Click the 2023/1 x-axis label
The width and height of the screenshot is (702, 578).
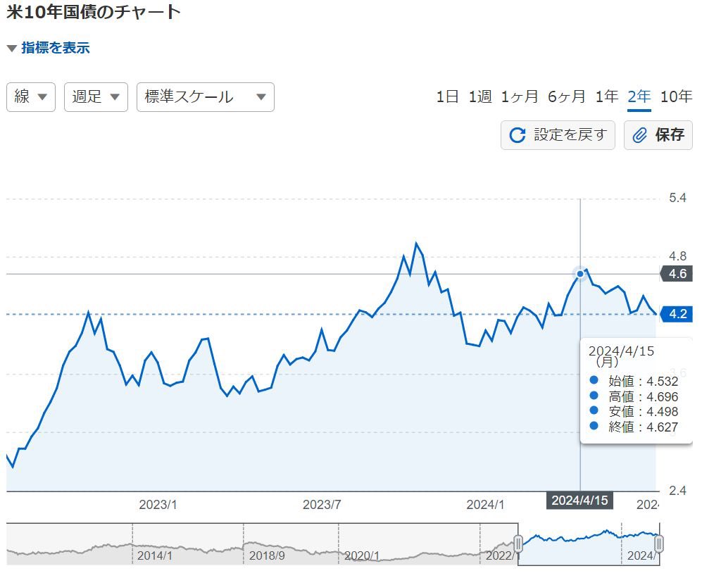coord(158,505)
